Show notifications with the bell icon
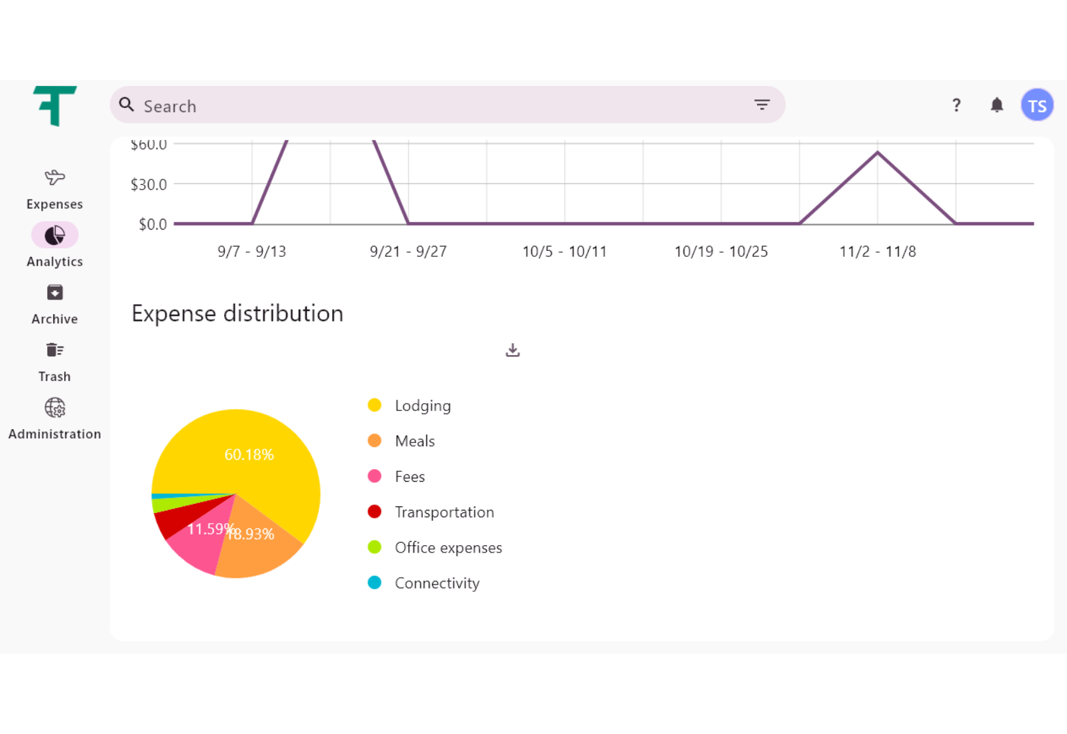The image size is (1067, 734). click(x=996, y=105)
